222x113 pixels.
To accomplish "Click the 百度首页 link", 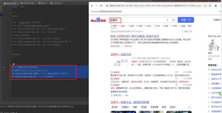I will click(x=217, y=20).
